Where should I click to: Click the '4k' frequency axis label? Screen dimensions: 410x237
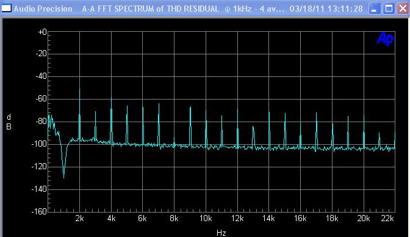[112, 219]
